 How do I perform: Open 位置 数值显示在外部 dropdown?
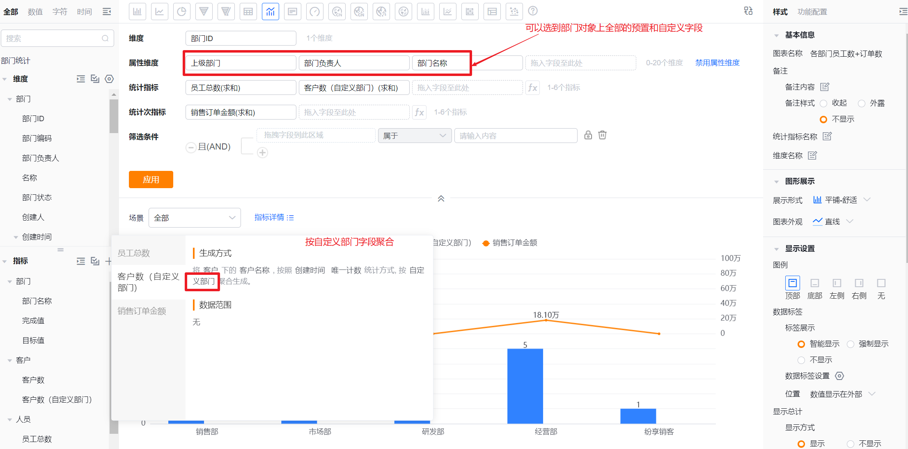coord(842,394)
